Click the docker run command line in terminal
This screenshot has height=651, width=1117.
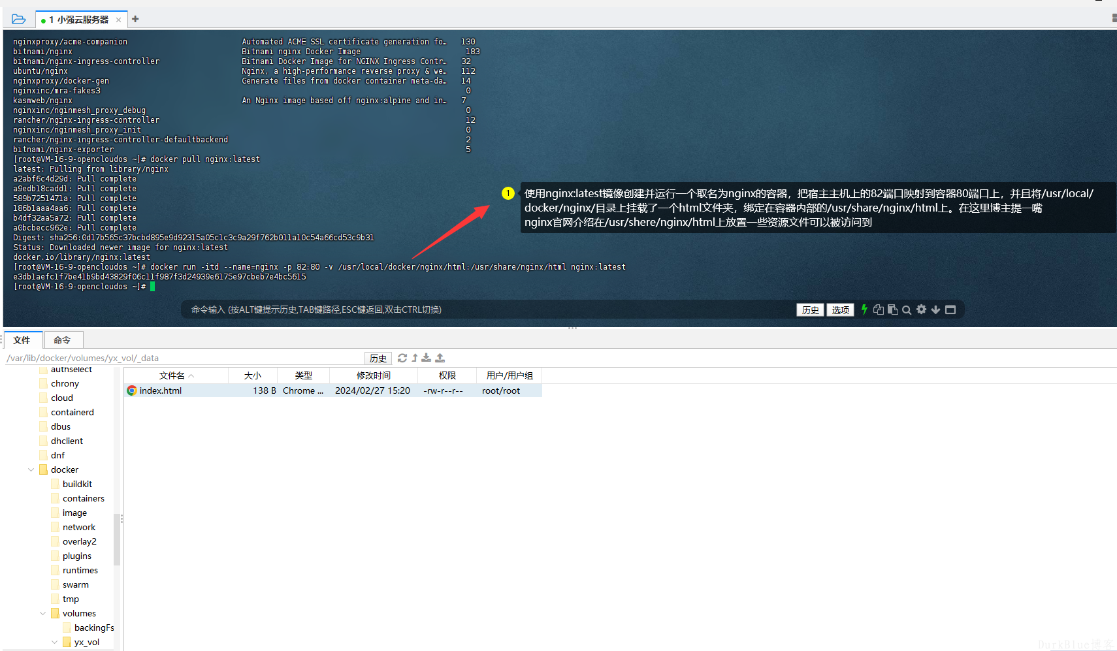click(x=319, y=267)
